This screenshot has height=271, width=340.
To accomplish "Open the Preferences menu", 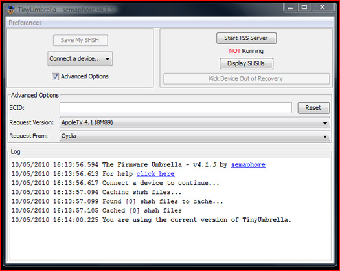I will pos(25,23).
